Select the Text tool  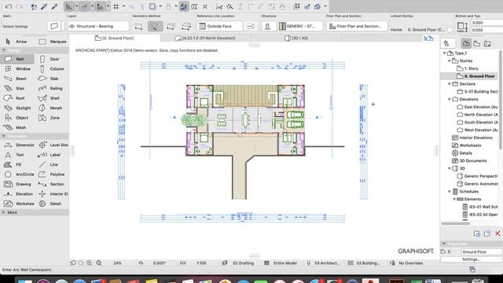[x=14, y=155]
